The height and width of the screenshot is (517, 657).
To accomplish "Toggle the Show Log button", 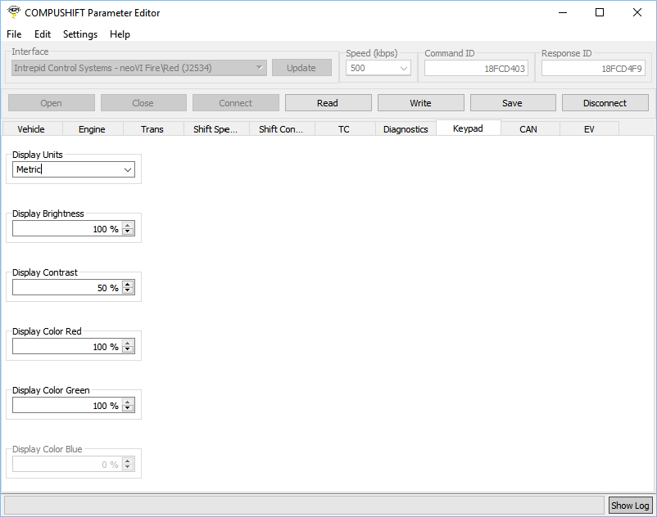I will [x=630, y=506].
